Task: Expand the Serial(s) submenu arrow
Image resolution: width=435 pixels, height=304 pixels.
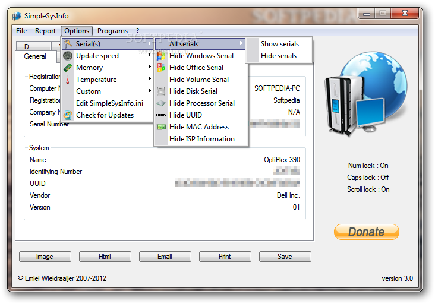Action: pos(150,43)
